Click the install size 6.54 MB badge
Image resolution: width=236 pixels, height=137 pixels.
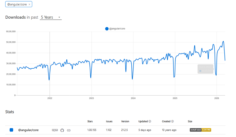pyautogui.click(x=200, y=130)
